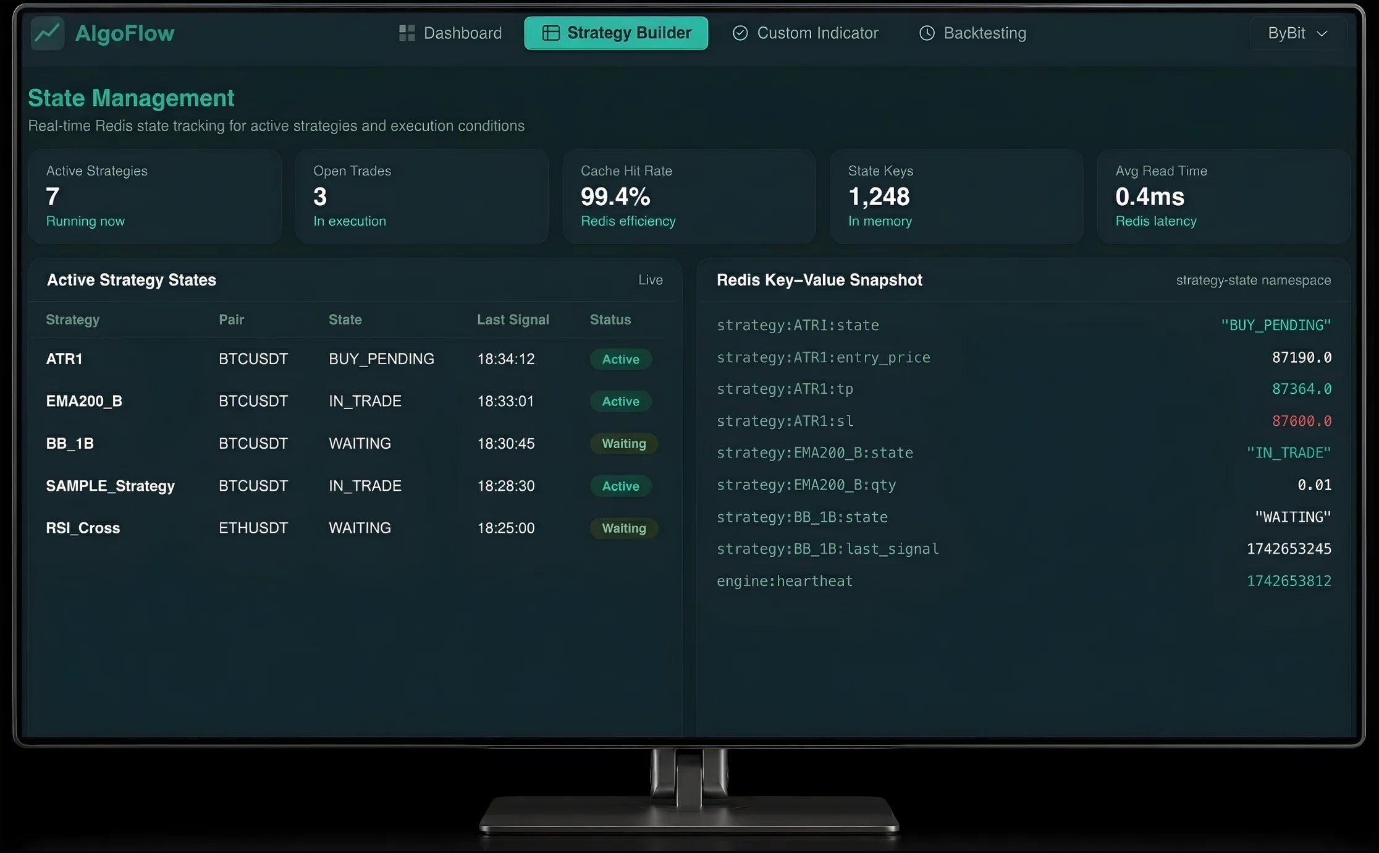The height and width of the screenshot is (853, 1379).
Task: Click the strategy-state namespace label
Action: click(1253, 280)
